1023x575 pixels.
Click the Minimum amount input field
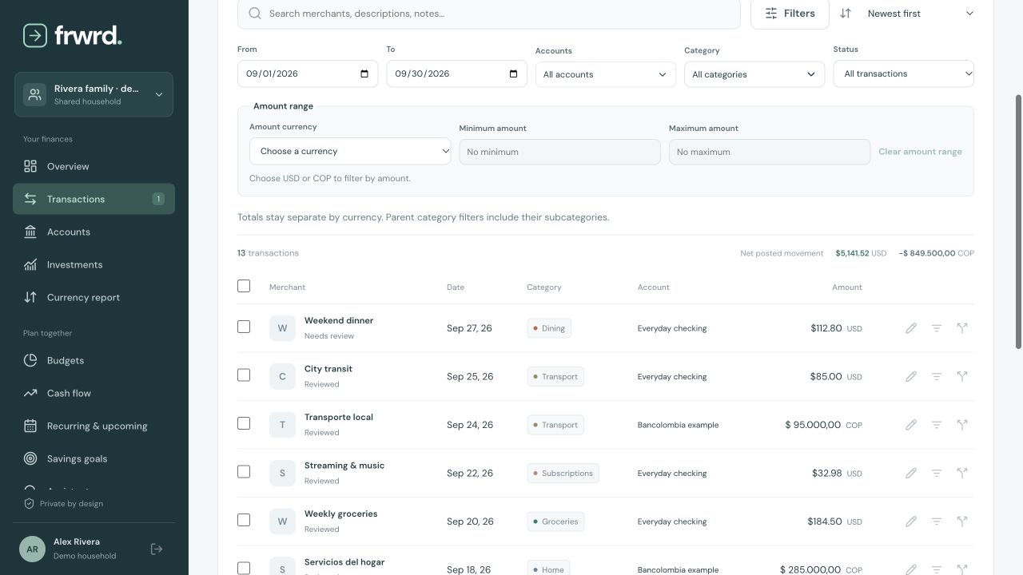[559, 152]
